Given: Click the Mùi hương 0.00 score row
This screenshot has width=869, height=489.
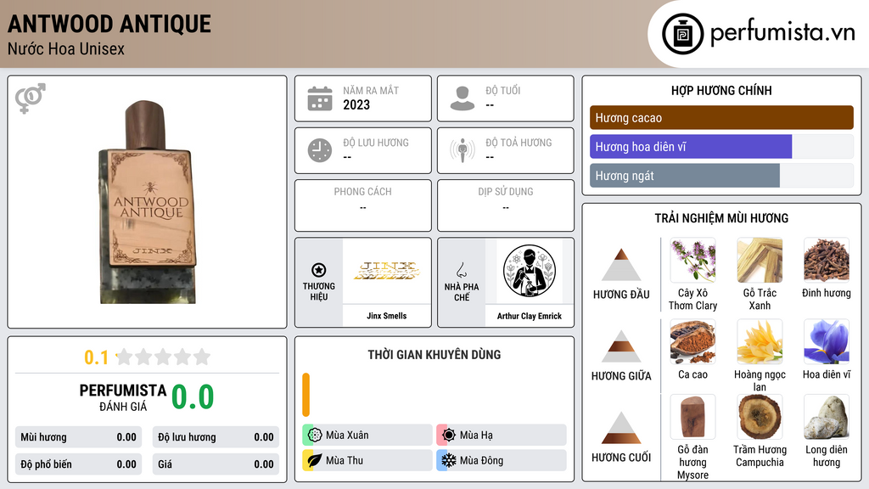Looking at the screenshot, I should pyautogui.click(x=78, y=437).
